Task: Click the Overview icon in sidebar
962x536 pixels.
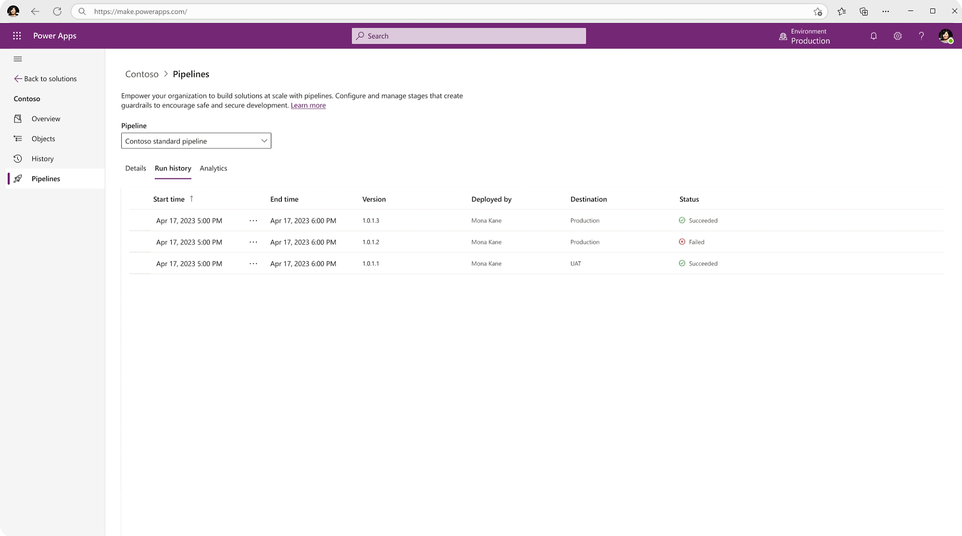Action: (18, 118)
